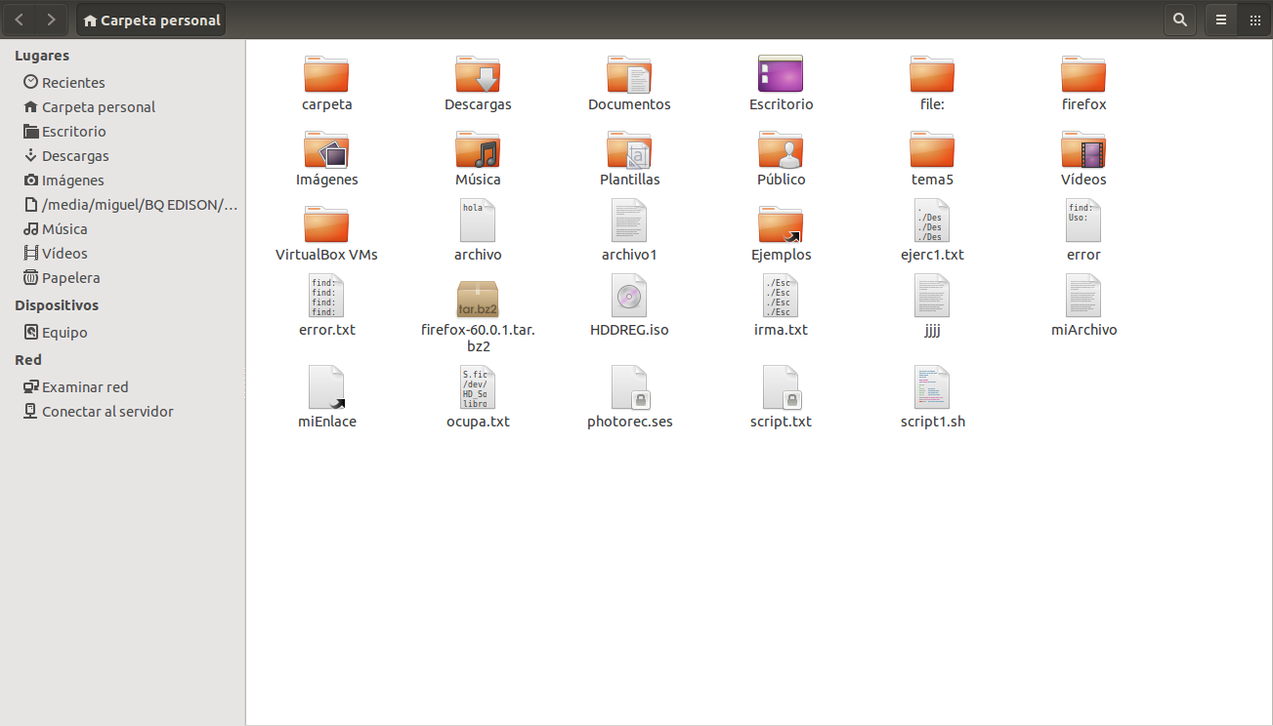Select the ejerc1.txt file icon
Viewport: 1273px width, 726px height.
tap(932, 221)
